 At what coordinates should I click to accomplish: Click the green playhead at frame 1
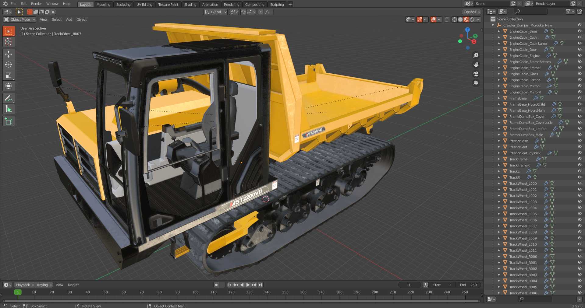coord(18,292)
